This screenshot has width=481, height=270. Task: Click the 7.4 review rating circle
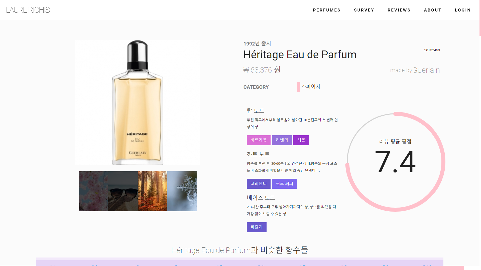point(395,162)
